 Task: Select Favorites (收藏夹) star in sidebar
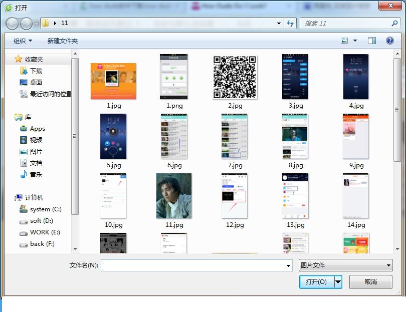tap(18, 59)
